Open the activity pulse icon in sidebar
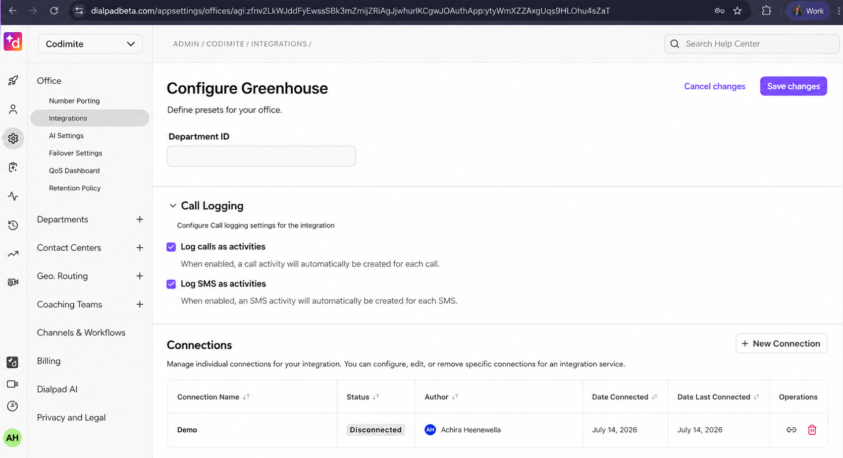 tap(13, 196)
